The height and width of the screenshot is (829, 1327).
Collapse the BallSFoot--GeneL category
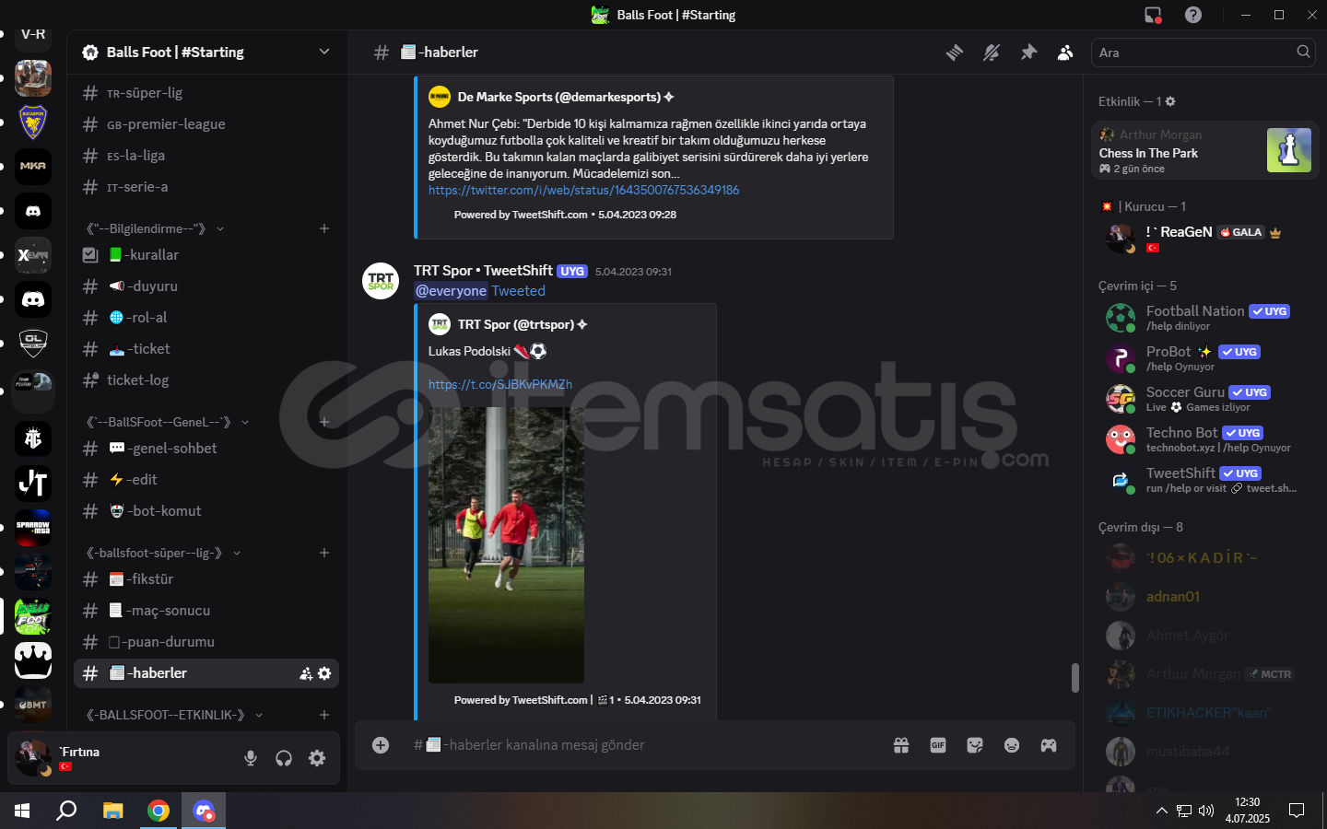166,422
